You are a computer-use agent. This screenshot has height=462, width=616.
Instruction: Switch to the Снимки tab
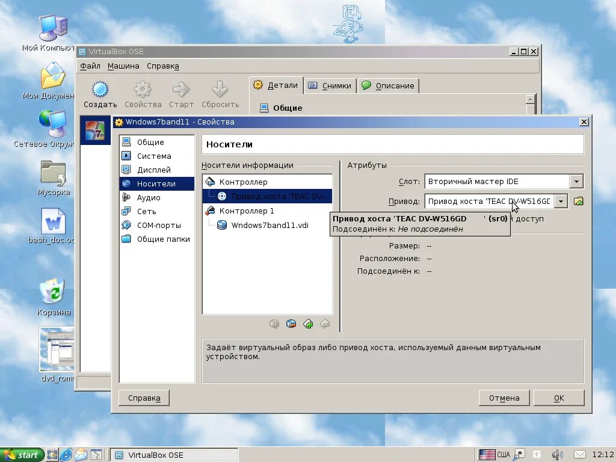(x=330, y=85)
